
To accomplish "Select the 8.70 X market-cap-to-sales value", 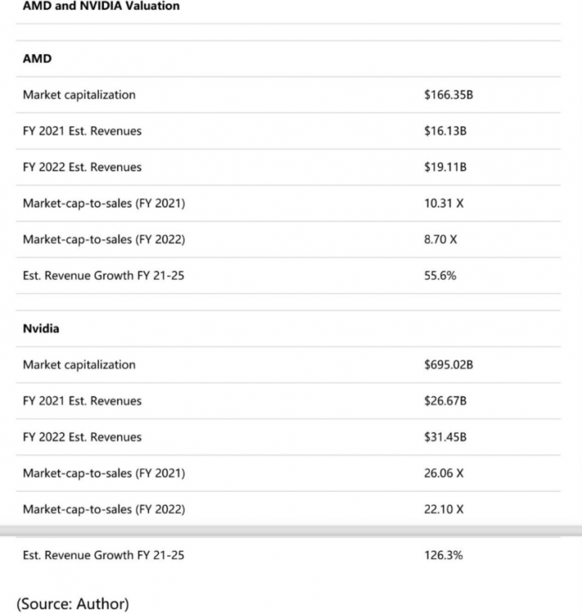I will click(x=441, y=239).
